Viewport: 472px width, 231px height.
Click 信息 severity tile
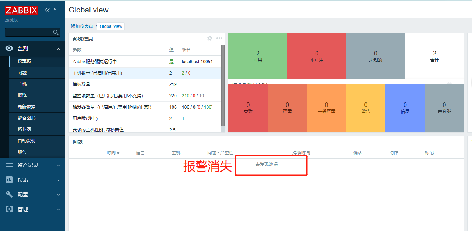[405, 108]
